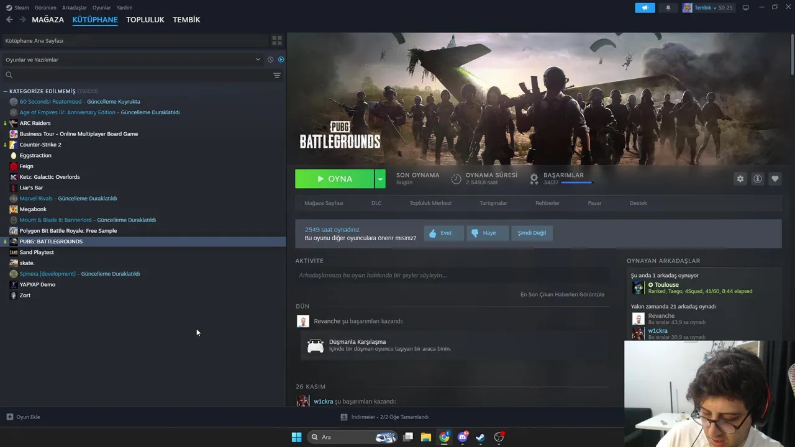Click the Feign game icon
795x447 pixels.
(x=14, y=166)
